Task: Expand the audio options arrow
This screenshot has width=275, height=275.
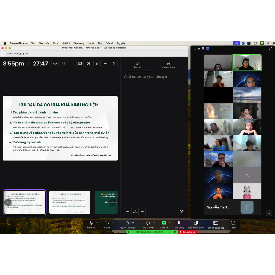Action: click(x=97, y=223)
